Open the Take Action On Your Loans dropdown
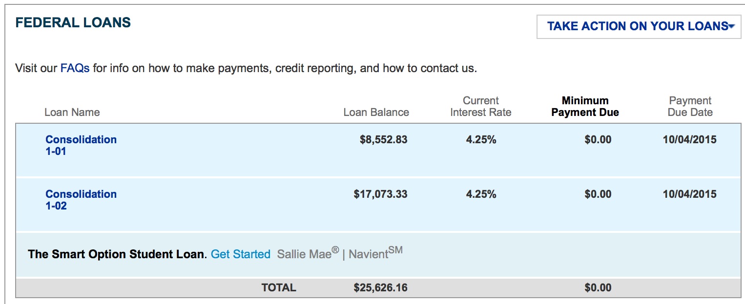Viewport: 745px width, 304px height. (638, 26)
